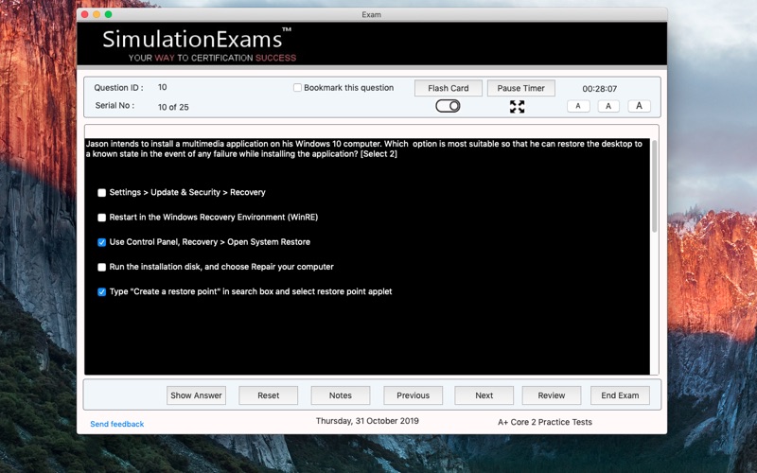Click End Exam button
The height and width of the screenshot is (473, 757).
pyautogui.click(x=620, y=395)
